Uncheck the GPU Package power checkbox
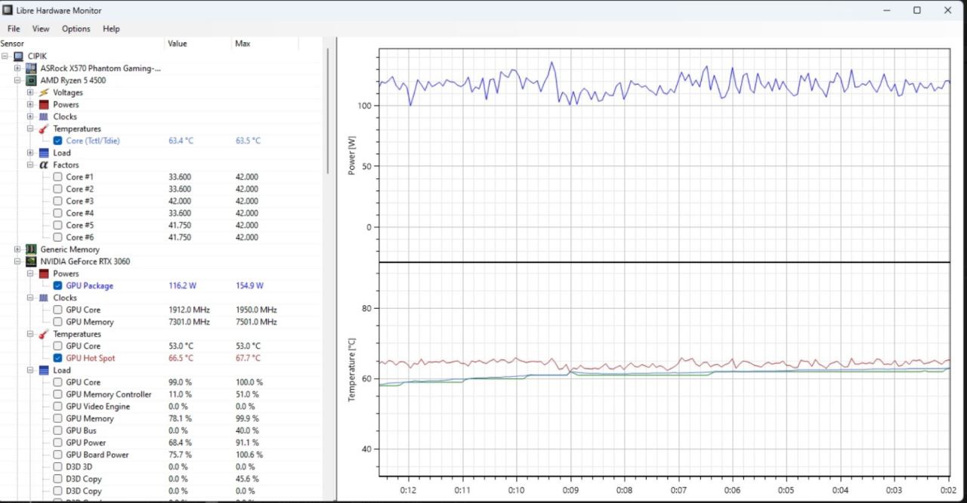This screenshot has width=967, height=503. [x=57, y=285]
